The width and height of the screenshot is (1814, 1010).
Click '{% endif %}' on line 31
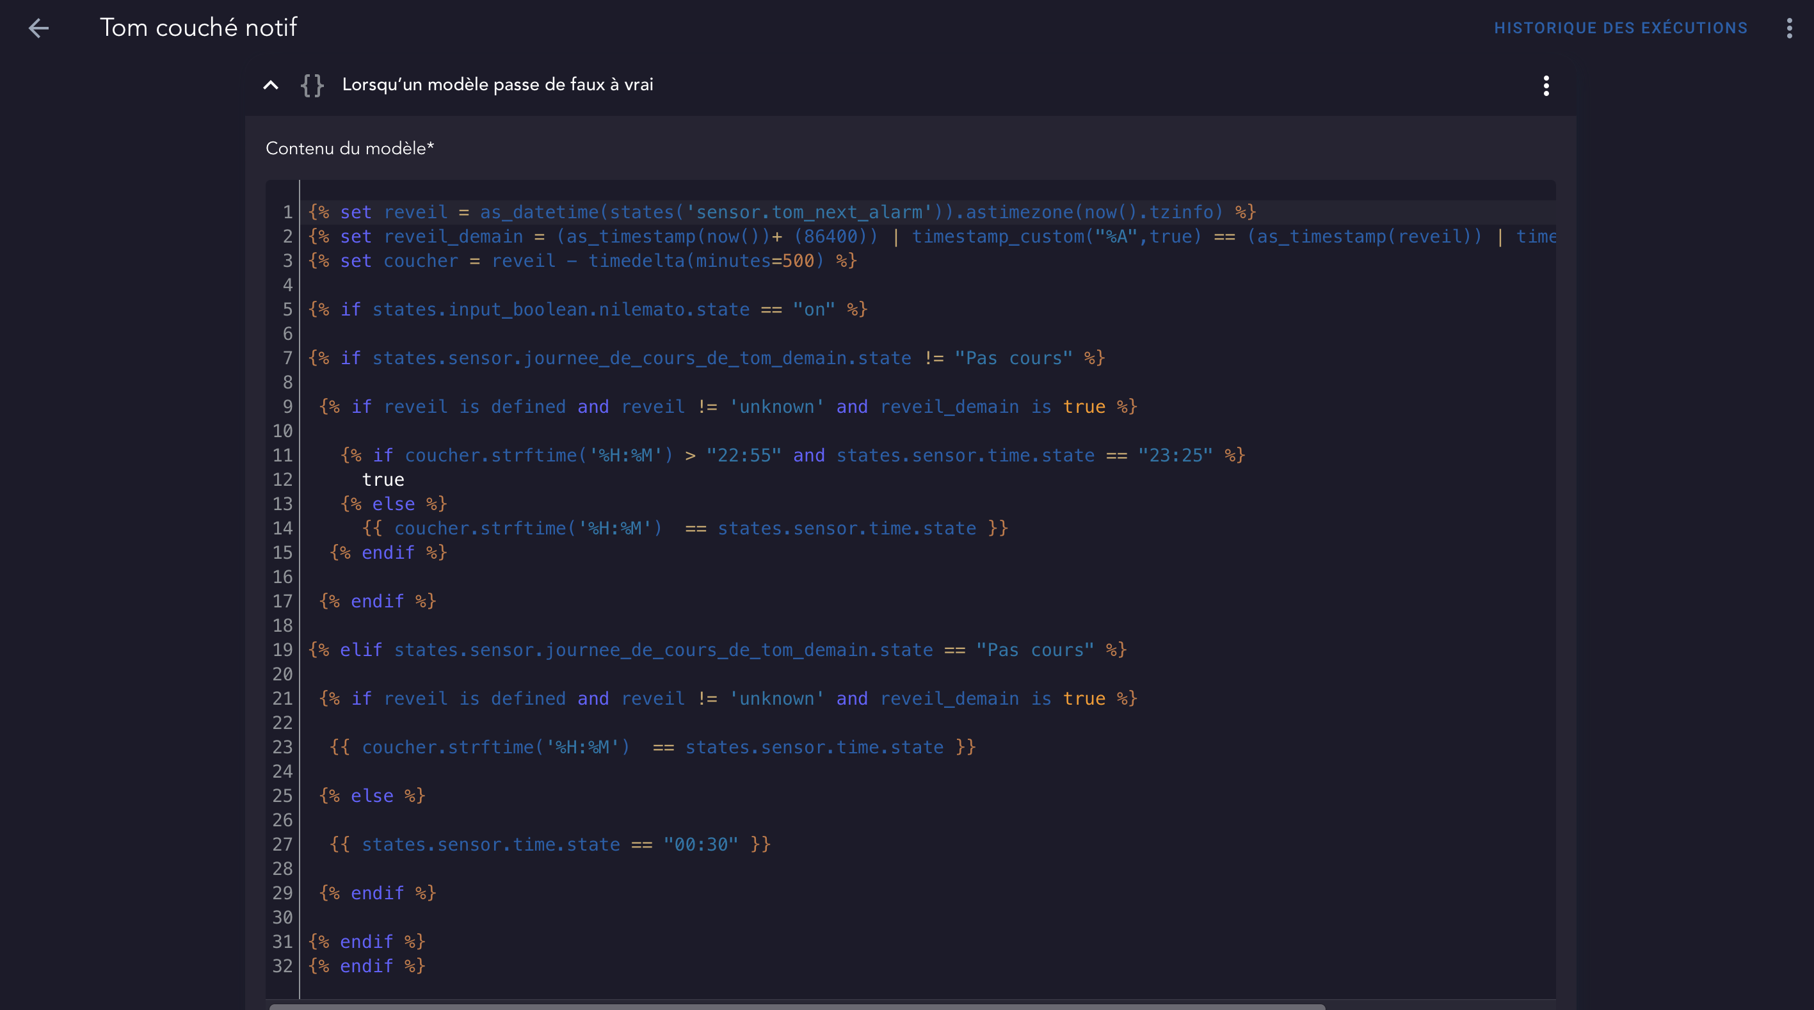tap(367, 941)
